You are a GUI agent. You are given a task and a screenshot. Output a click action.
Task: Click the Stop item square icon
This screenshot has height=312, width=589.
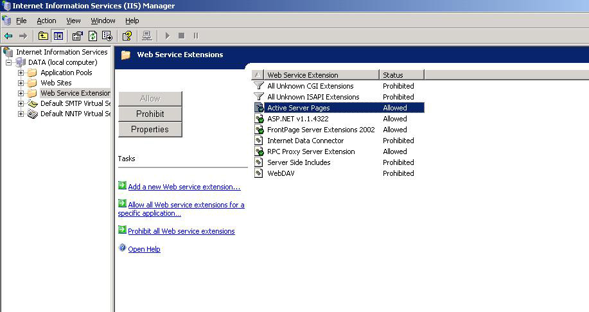coord(181,36)
